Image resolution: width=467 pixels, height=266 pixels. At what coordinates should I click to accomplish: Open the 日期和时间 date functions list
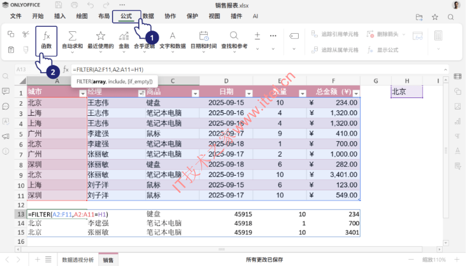(203, 39)
